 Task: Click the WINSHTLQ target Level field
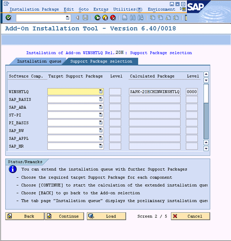coord(115,92)
